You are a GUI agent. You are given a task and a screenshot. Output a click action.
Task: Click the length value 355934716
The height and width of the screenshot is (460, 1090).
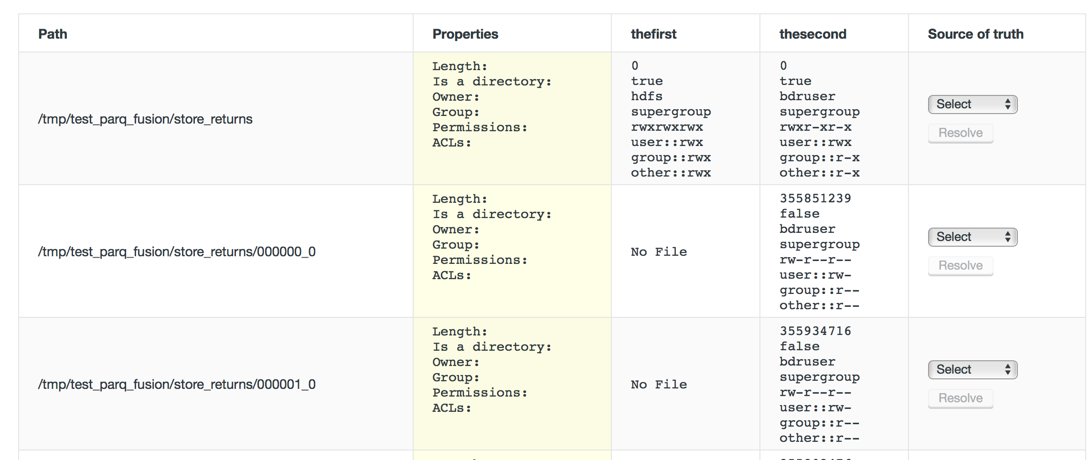[x=815, y=331]
